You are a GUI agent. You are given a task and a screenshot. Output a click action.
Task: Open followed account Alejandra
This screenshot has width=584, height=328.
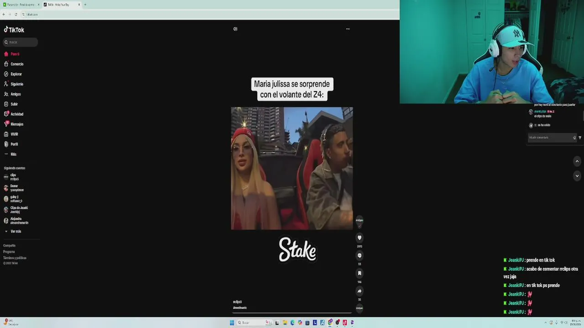tap(16, 220)
